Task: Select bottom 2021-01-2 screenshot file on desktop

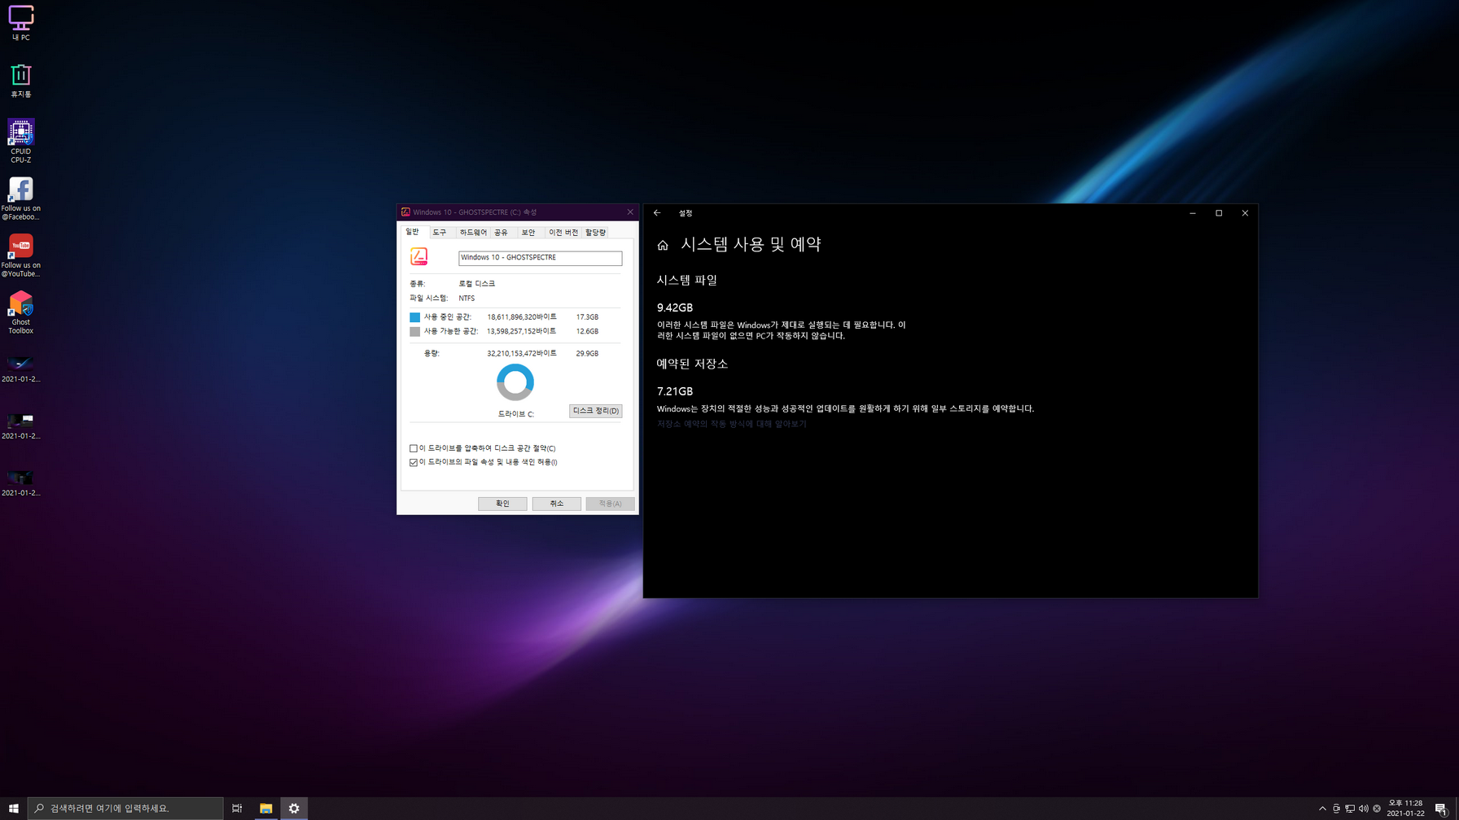Action: [21, 483]
